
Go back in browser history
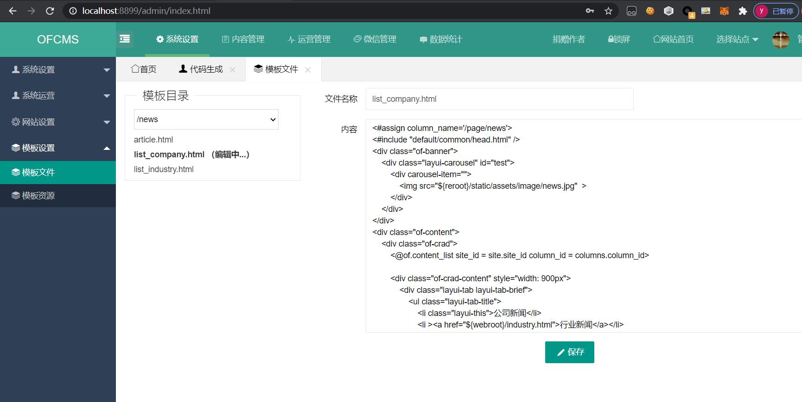(x=13, y=11)
